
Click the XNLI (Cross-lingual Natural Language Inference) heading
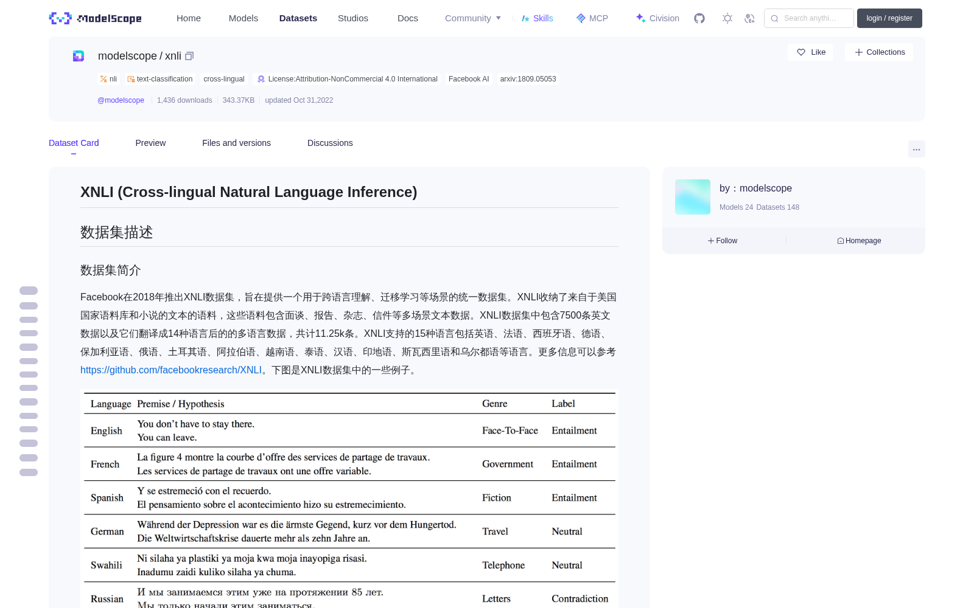[248, 192]
